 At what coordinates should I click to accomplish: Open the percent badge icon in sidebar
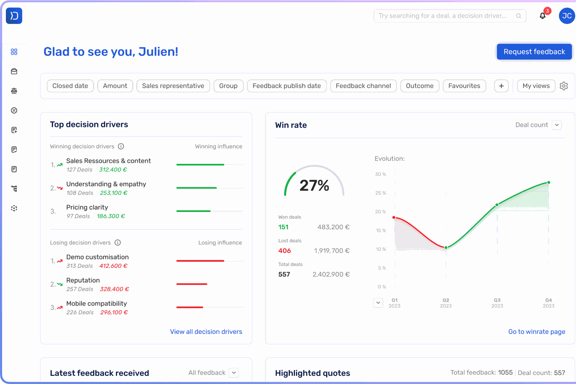point(14,111)
